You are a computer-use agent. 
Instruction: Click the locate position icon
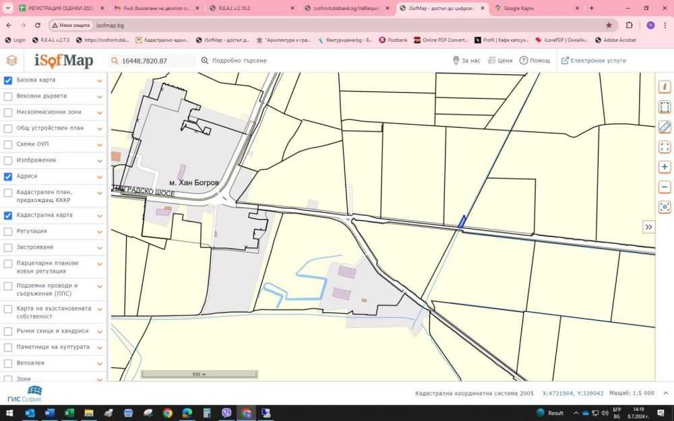coord(665,207)
